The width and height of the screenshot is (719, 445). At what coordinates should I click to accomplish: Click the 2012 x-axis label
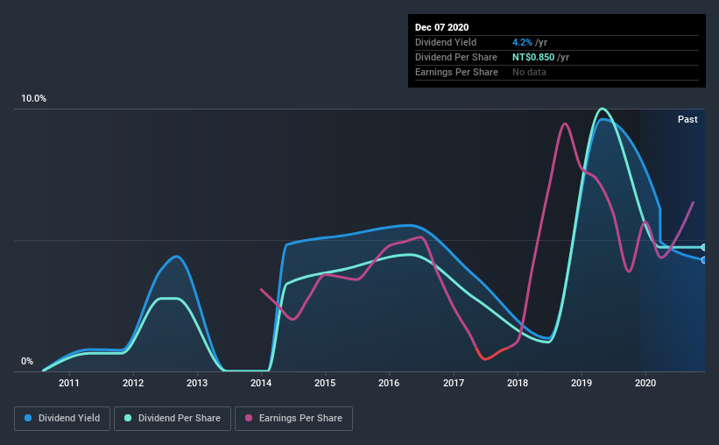tap(133, 383)
